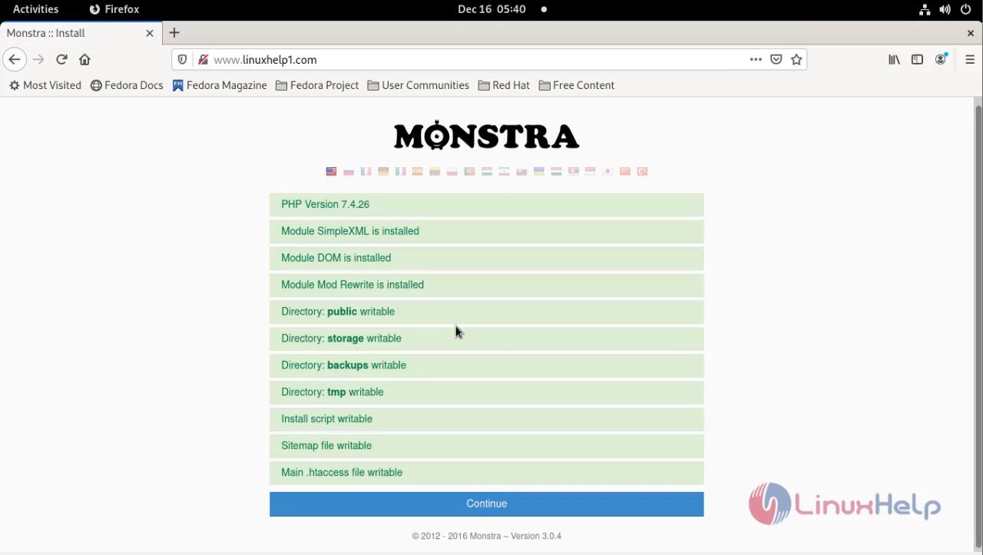This screenshot has width=983, height=555.
Task: Close the Firefox window
Action: 970,33
